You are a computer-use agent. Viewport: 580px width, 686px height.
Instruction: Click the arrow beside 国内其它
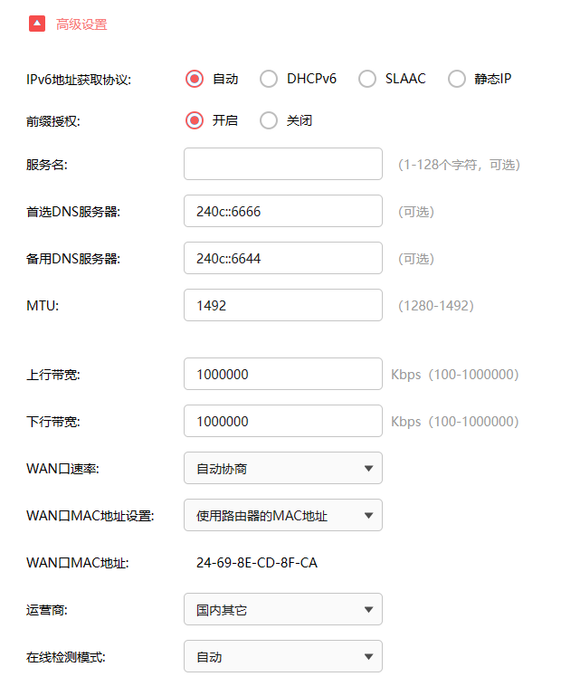(x=368, y=609)
